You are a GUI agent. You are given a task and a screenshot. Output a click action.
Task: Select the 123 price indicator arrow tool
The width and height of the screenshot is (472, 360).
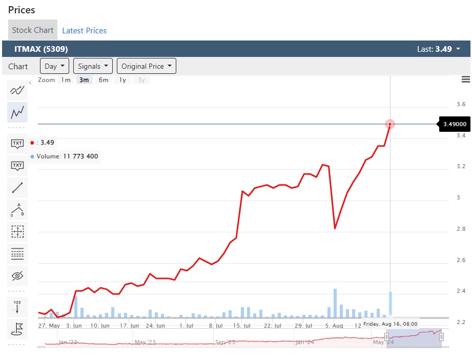17,307
